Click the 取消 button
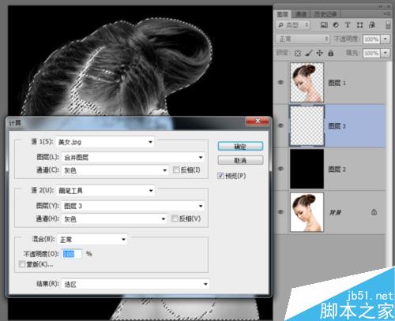This screenshot has height=321, width=395. click(x=240, y=160)
